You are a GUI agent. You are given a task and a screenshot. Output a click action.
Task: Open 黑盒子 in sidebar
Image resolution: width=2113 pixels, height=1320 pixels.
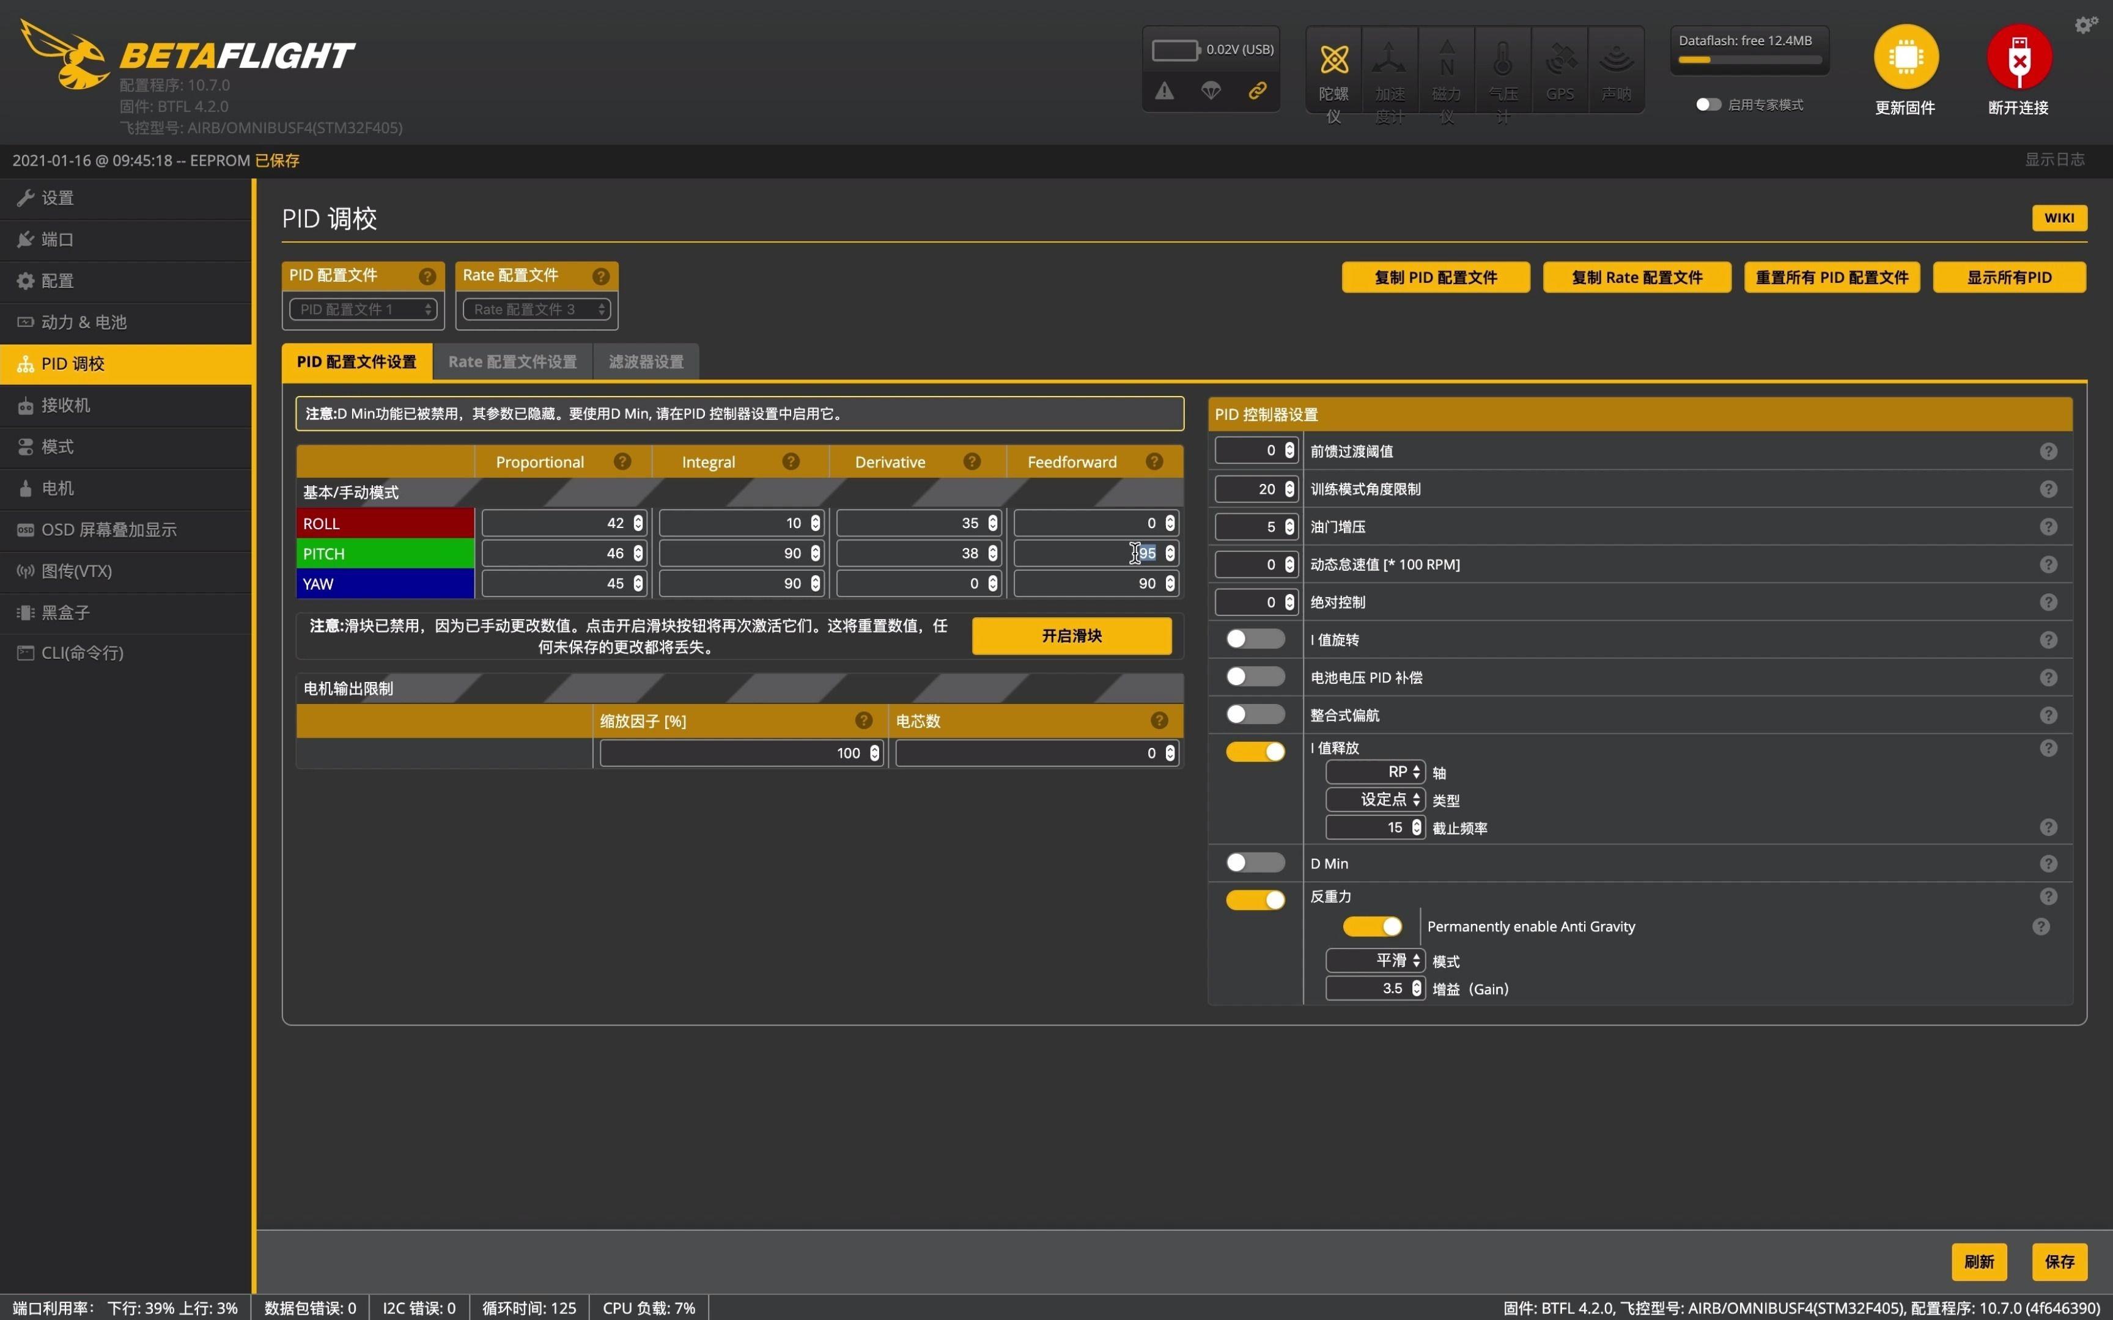pos(127,612)
